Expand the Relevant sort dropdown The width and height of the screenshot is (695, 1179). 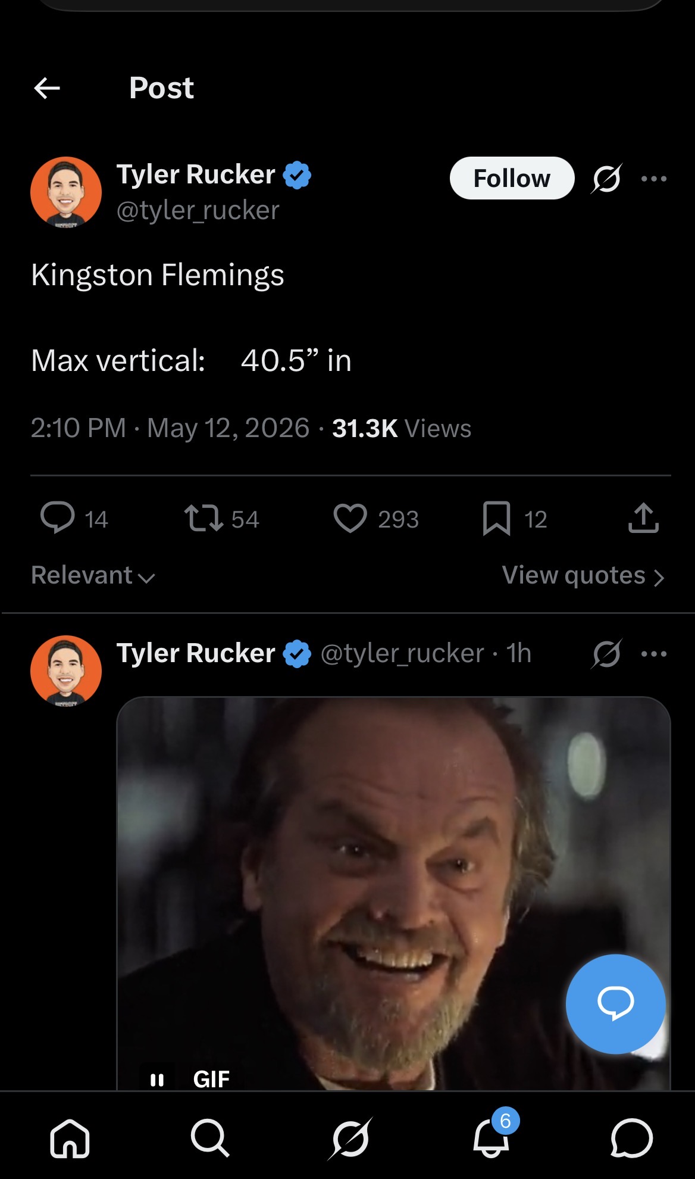[x=93, y=575]
